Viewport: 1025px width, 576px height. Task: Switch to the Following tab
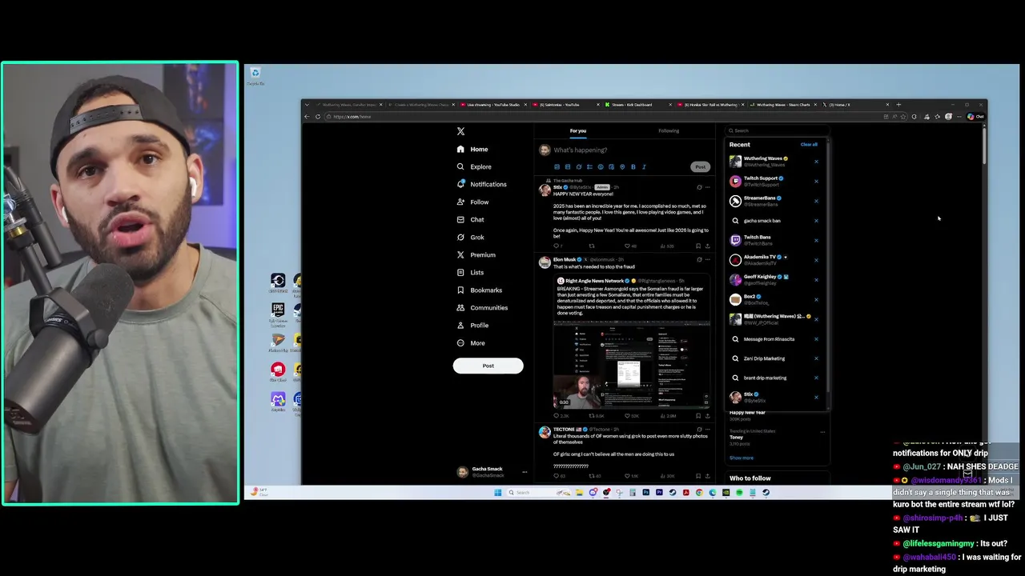(x=669, y=131)
